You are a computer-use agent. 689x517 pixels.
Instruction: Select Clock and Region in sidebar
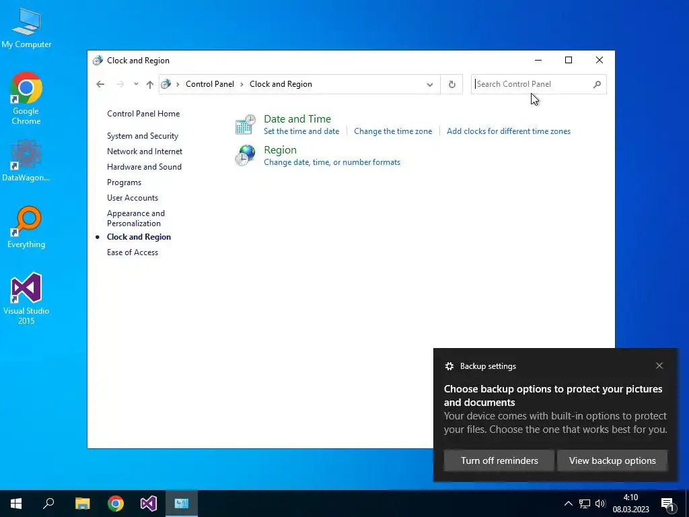139,237
